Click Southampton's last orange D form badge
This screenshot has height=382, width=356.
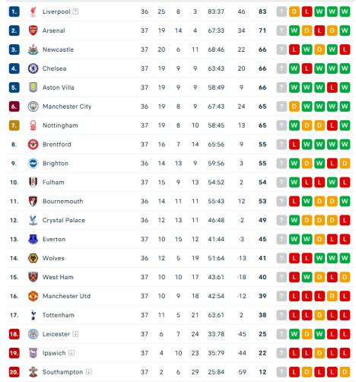click(345, 372)
